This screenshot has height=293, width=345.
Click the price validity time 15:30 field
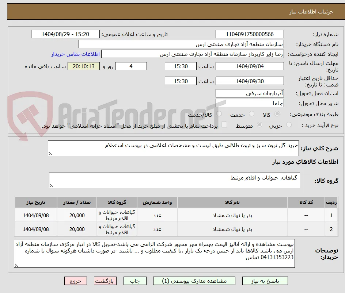[181, 81]
